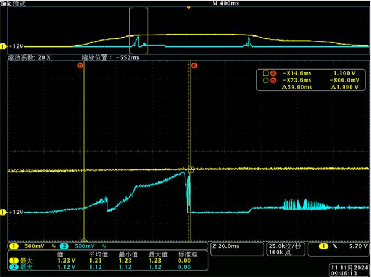Image resolution: width=371 pixels, height=277 pixels.
Task: Click the zoom factor readout 缩放系数: 20 X
Action: (x=29, y=57)
